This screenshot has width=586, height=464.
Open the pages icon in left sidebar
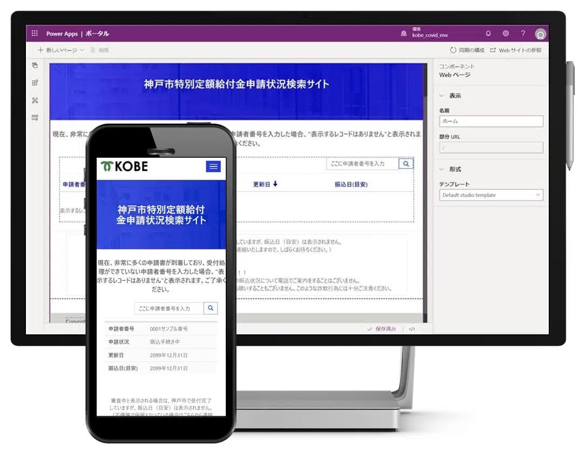pos(35,65)
